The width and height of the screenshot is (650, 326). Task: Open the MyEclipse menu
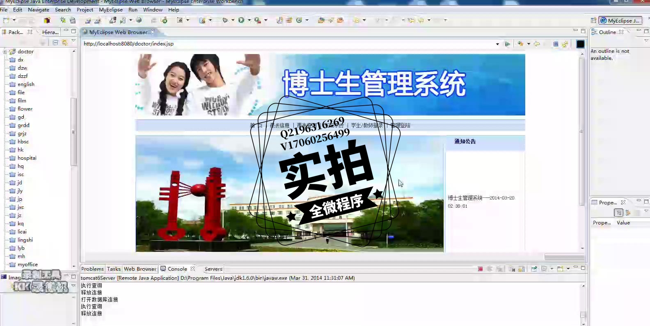pyautogui.click(x=111, y=9)
